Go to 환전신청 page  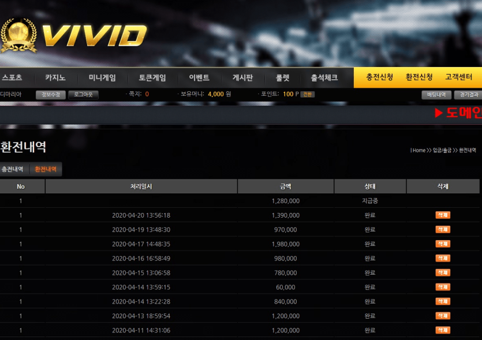click(419, 77)
